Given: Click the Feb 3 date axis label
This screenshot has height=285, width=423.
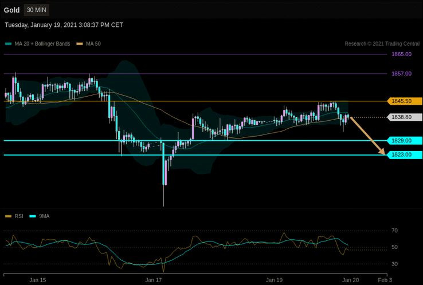Looking at the screenshot, I should click(385, 280).
